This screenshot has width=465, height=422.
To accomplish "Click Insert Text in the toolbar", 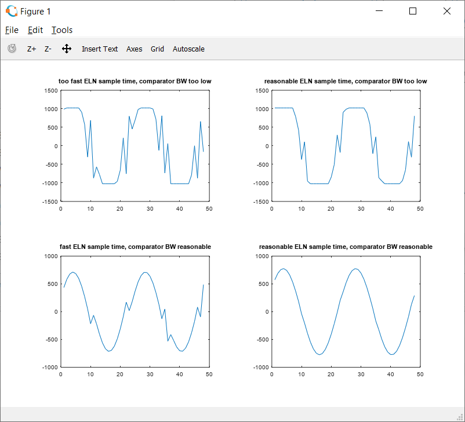I will tap(100, 49).
